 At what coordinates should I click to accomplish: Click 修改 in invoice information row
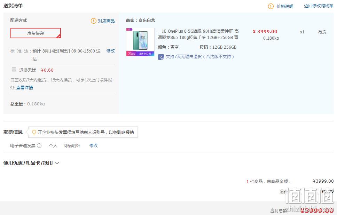tap(94, 145)
